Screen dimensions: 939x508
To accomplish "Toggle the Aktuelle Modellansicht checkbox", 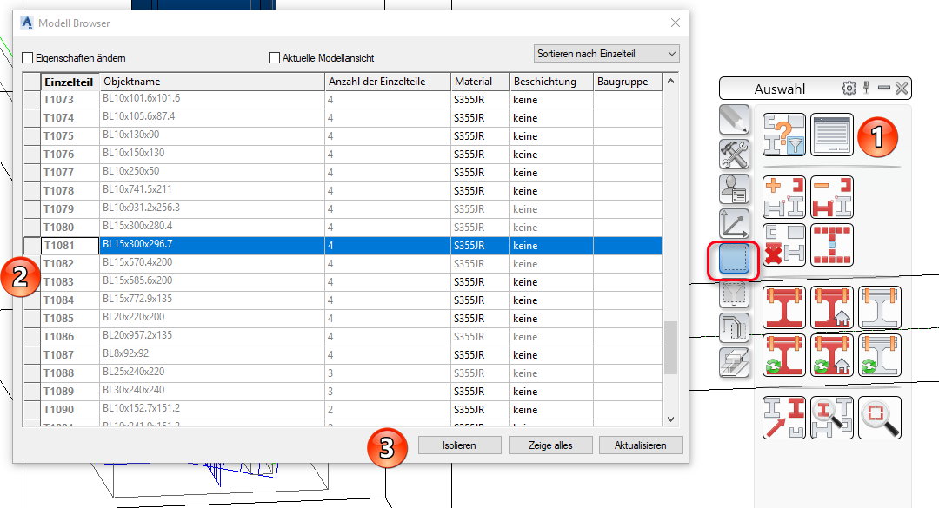I will (274, 58).
